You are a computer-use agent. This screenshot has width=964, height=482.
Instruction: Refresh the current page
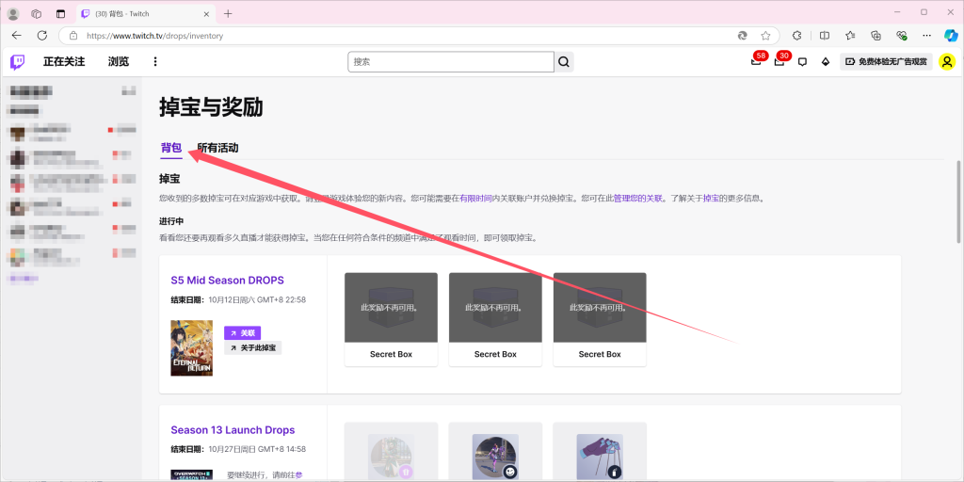point(41,36)
